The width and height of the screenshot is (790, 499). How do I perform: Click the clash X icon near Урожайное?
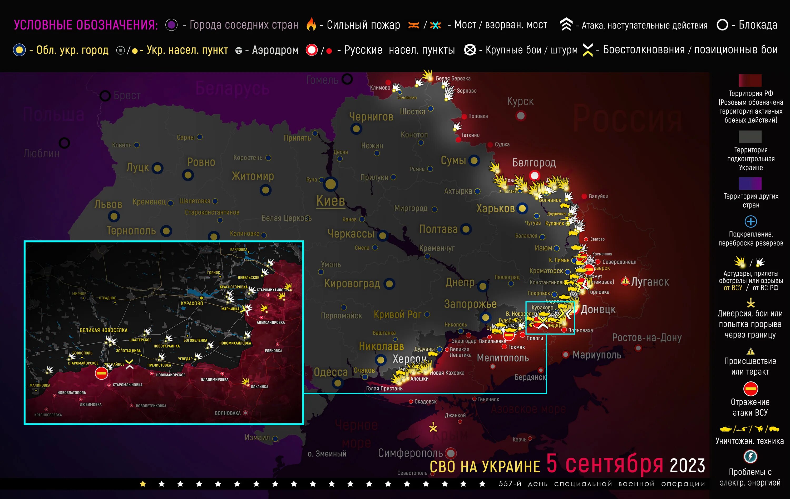tap(129, 364)
